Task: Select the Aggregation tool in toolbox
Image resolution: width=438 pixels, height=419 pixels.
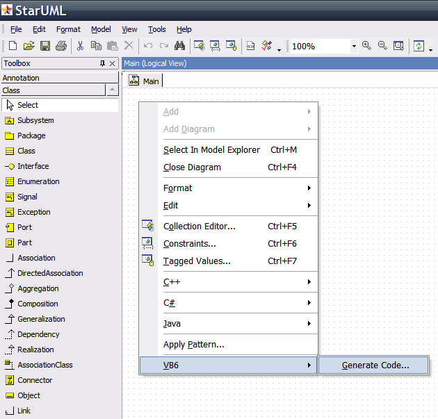Action: (x=38, y=288)
